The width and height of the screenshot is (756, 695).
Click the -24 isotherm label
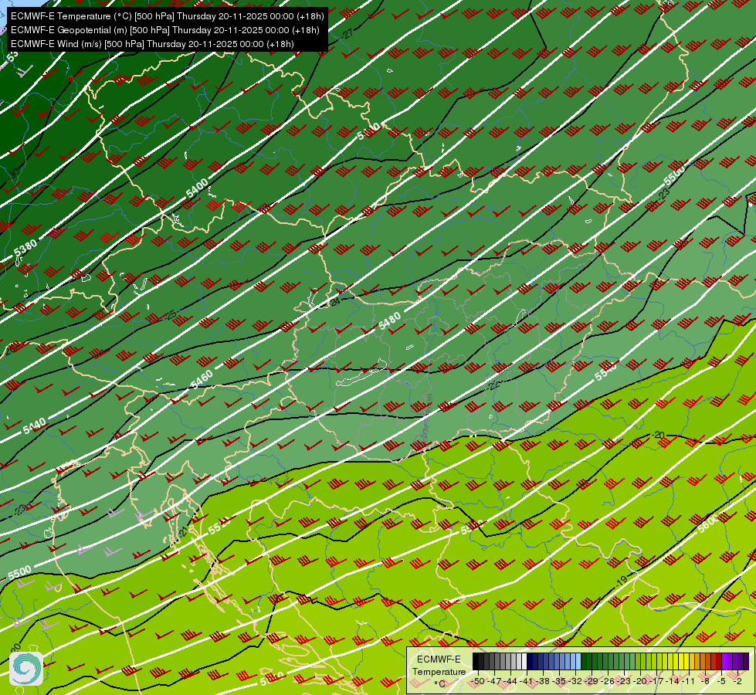click(335, 301)
